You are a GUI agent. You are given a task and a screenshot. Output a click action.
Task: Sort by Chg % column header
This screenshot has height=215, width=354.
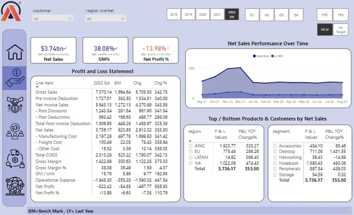[x=161, y=83]
